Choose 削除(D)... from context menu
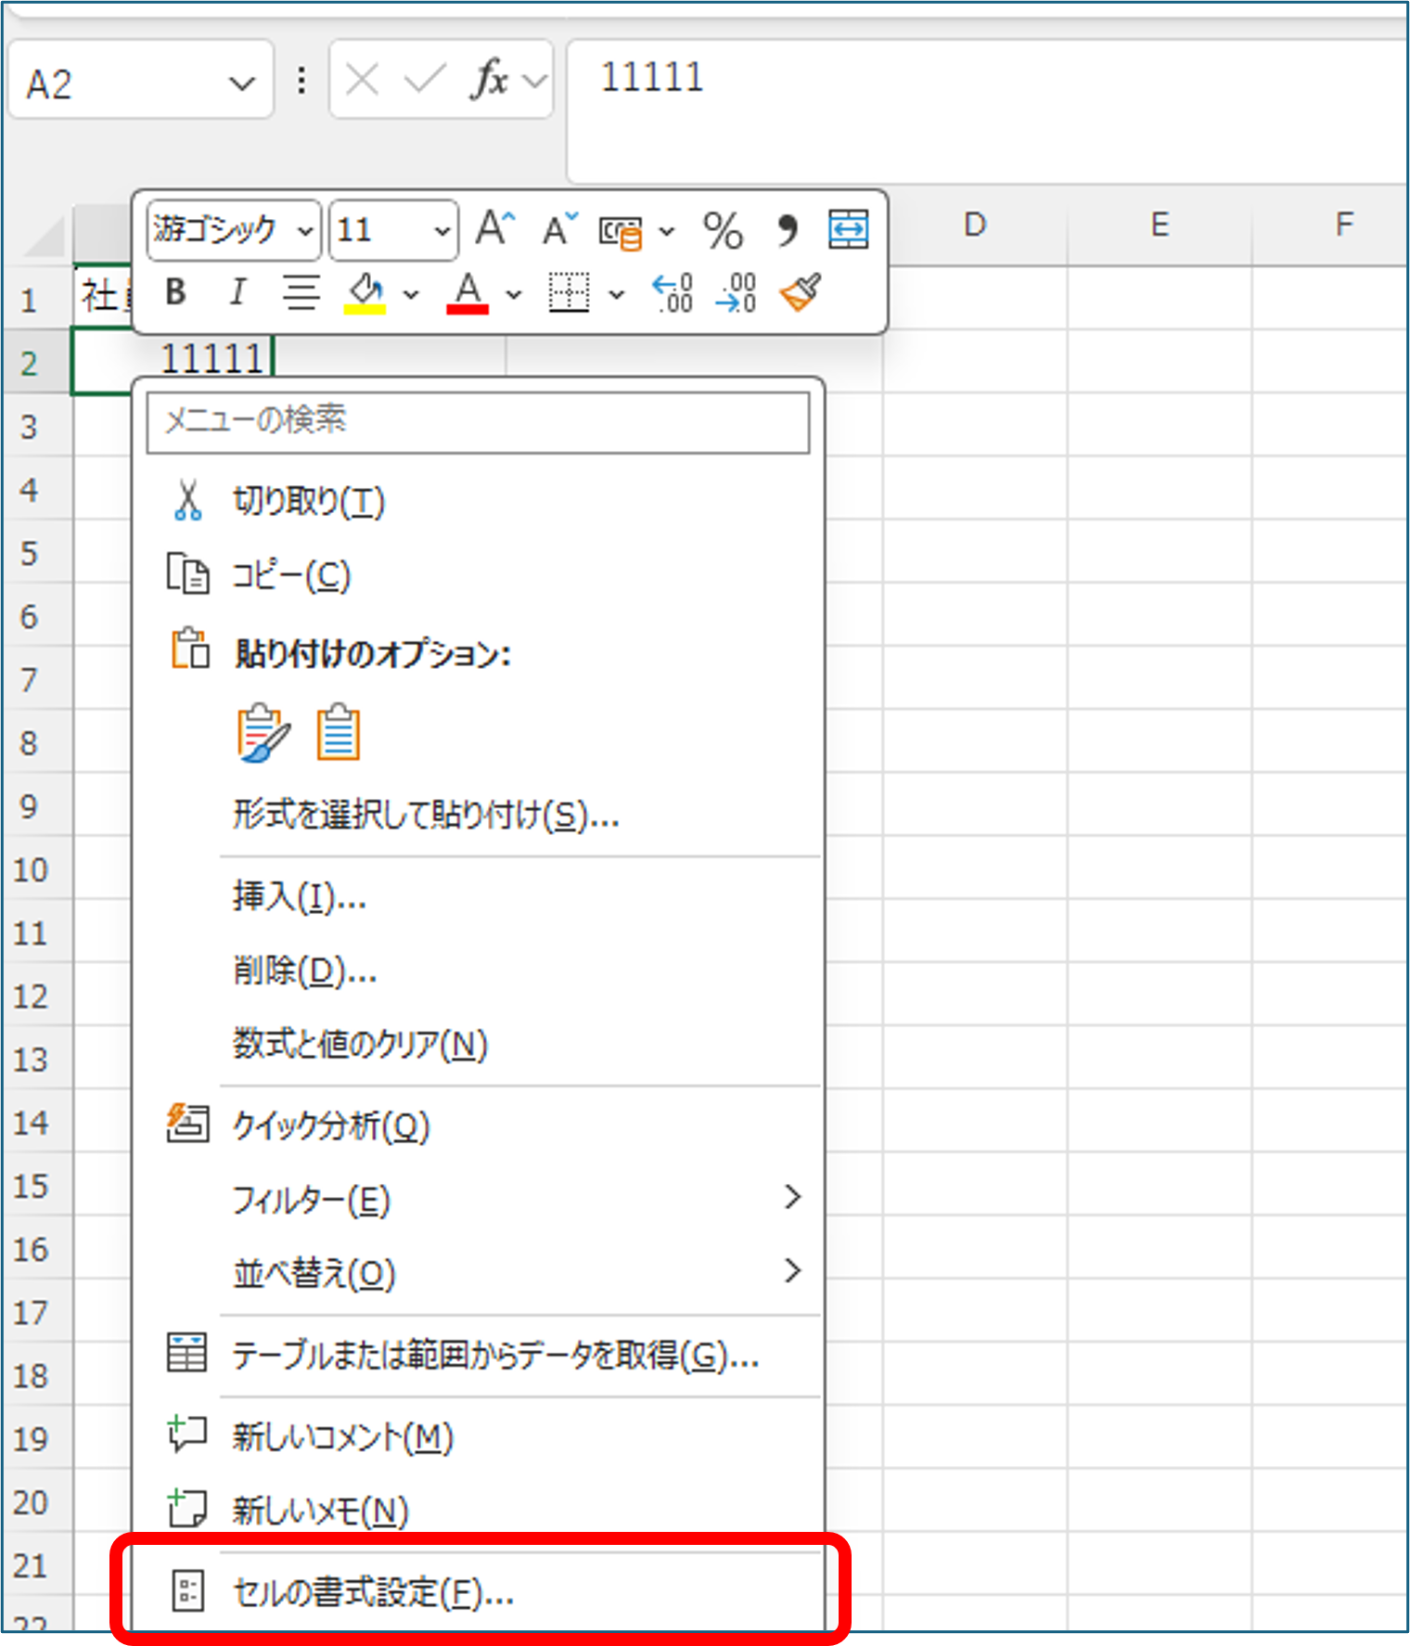The image size is (1410, 1646). (478, 971)
